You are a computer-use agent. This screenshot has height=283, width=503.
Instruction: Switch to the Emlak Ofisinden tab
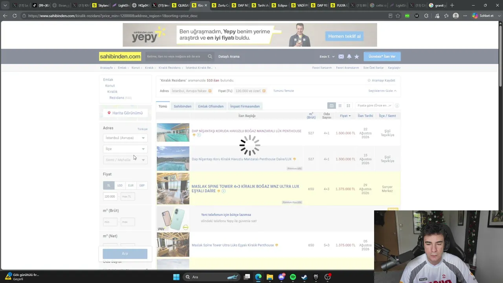(x=211, y=107)
